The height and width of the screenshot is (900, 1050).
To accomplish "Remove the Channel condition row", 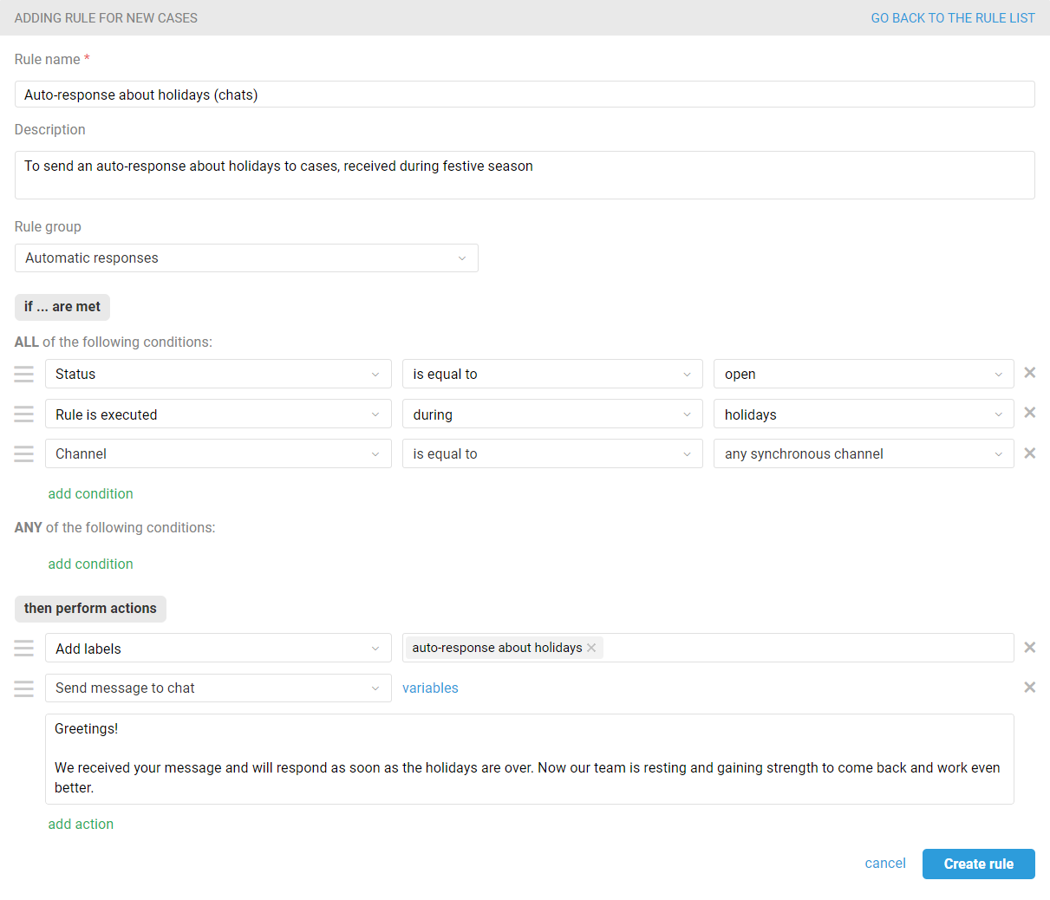I will tap(1029, 453).
